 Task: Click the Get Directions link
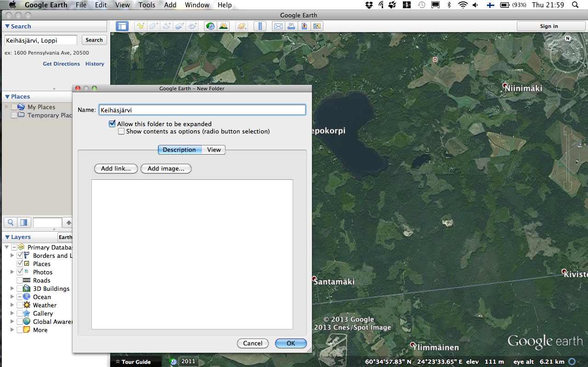click(62, 64)
